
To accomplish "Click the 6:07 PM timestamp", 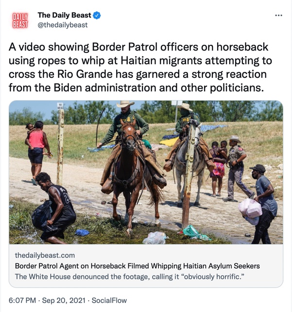I will tap(22, 300).
